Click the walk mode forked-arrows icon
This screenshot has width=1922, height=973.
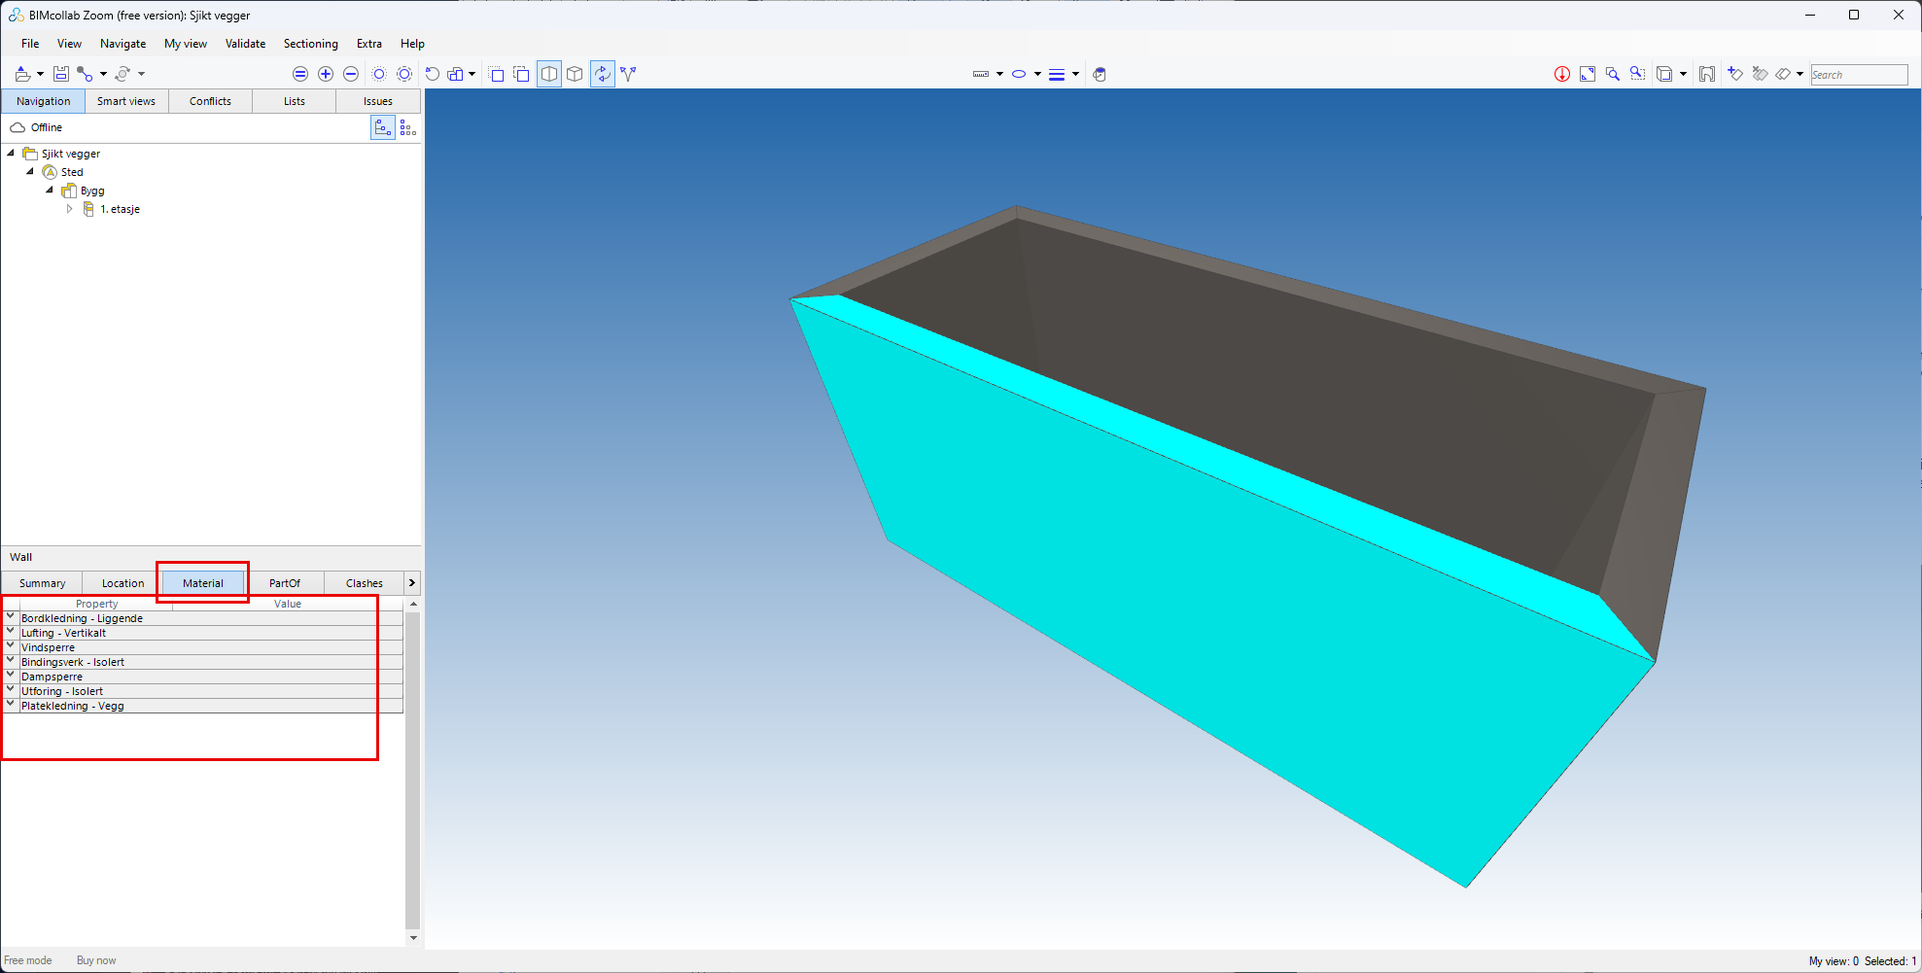click(628, 74)
